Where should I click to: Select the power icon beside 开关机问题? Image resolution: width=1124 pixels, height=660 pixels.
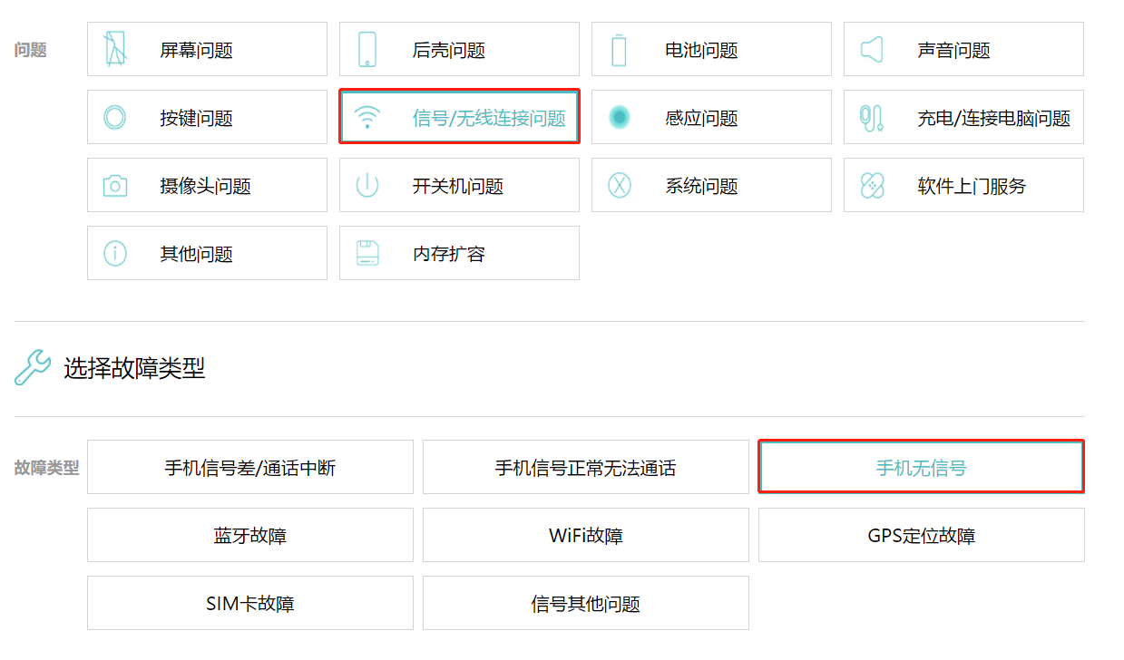click(x=367, y=185)
